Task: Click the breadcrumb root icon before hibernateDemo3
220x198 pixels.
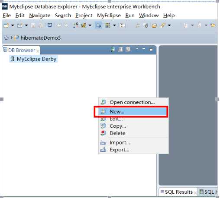Action: [6, 38]
